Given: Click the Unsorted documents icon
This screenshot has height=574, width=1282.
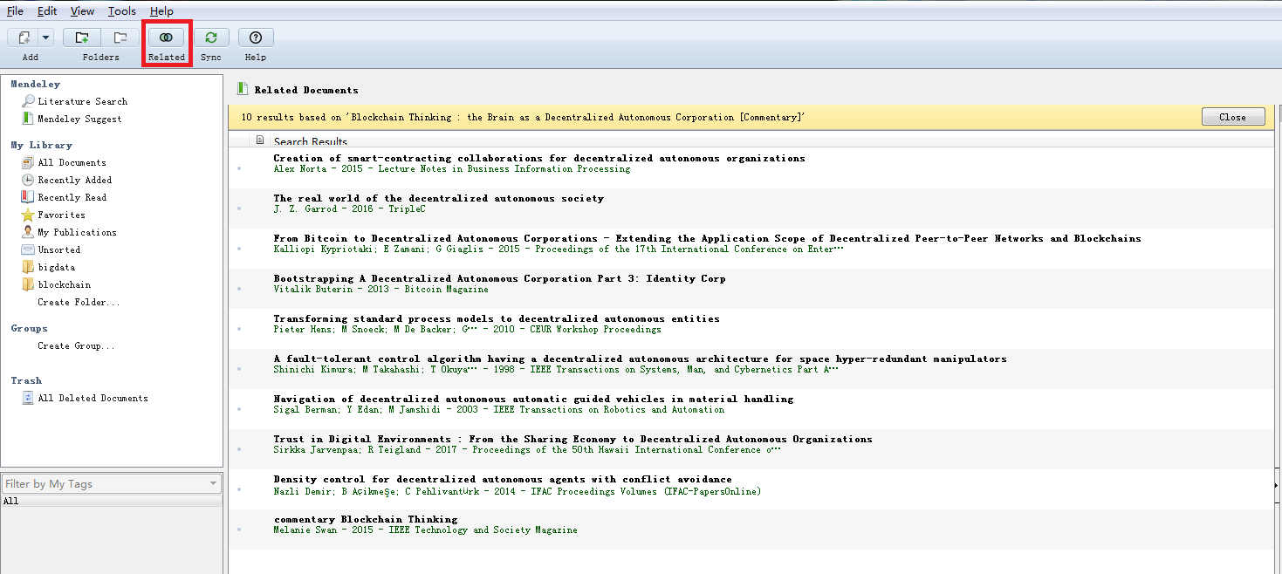Looking at the screenshot, I should (28, 249).
